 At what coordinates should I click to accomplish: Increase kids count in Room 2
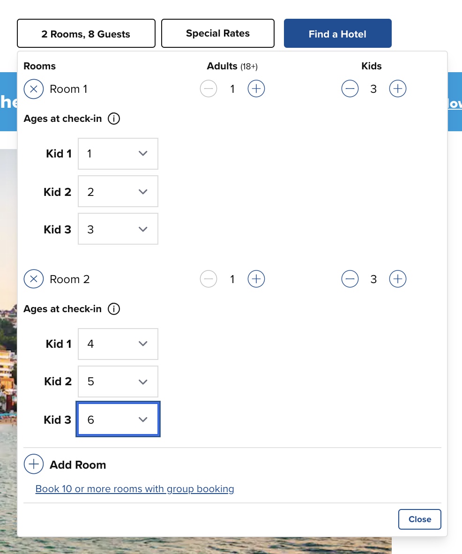pyautogui.click(x=398, y=279)
